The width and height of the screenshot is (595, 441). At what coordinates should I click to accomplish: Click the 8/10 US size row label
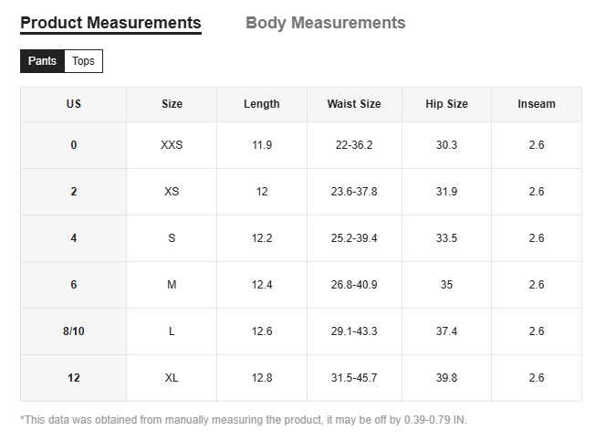pos(74,331)
